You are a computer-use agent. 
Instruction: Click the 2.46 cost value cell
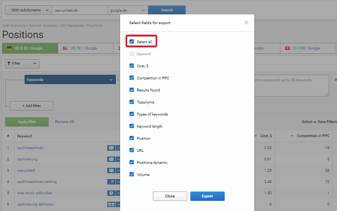[x=268, y=182]
